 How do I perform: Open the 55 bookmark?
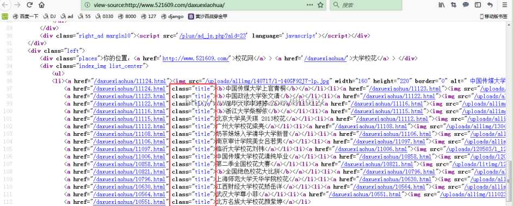tap(84, 16)
